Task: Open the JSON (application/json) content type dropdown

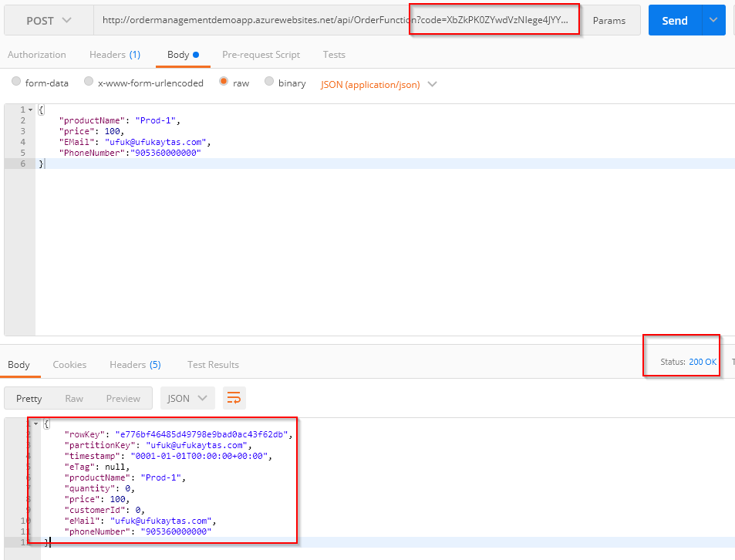Action: pyautogui.click(x=379, y=85)
